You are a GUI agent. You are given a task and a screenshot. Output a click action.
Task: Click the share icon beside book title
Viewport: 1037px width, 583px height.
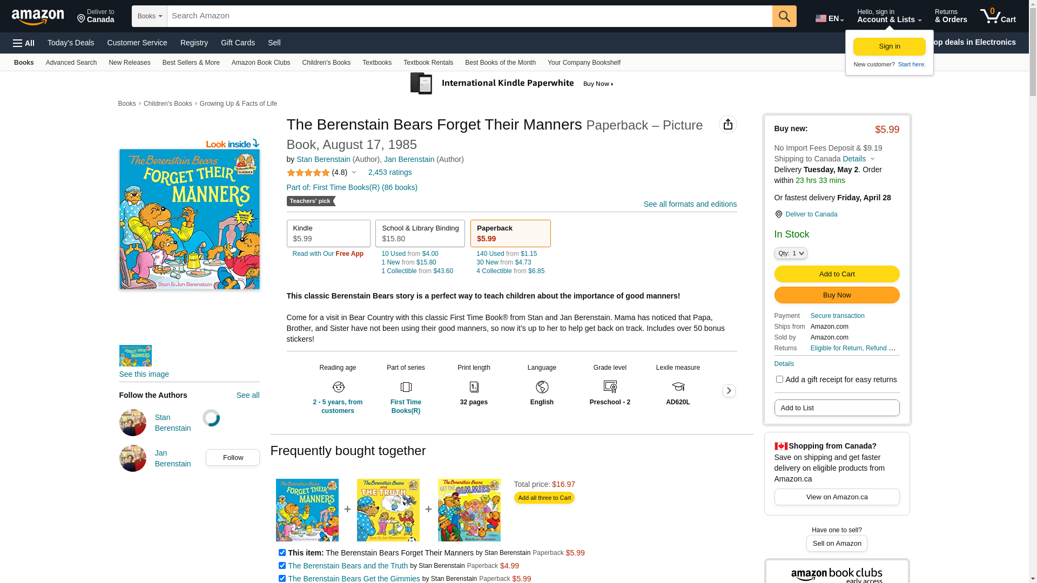click(728, 124)
